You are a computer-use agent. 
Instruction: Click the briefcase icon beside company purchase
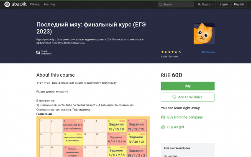coord(163,117)
